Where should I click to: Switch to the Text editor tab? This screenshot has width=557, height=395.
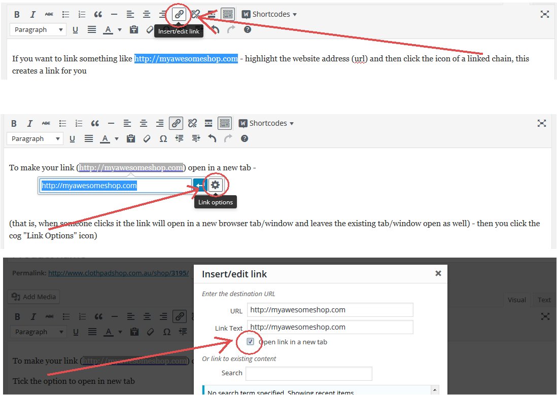544,300
